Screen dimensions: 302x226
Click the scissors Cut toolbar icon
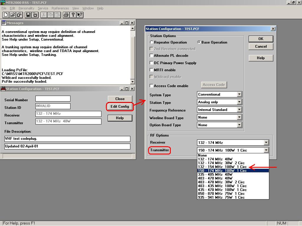44,15
